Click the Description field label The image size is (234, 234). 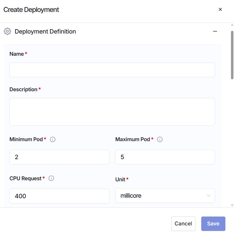click(23, 89)
